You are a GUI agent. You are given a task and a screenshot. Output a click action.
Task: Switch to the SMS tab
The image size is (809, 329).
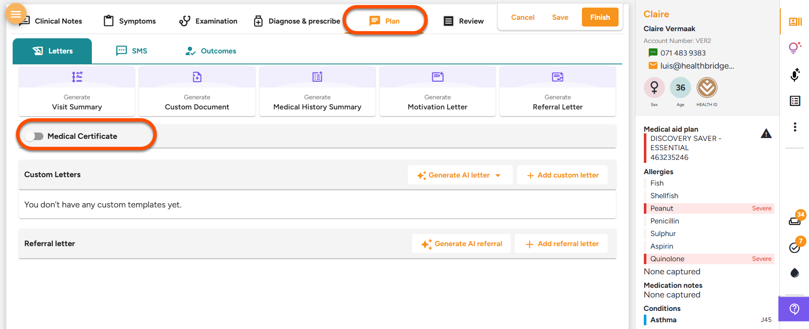pos(131,51)
